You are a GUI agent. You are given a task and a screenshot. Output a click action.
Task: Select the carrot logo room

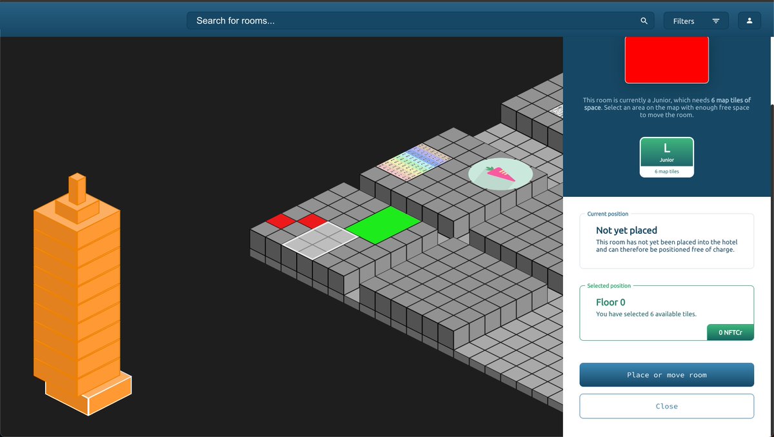tap(501, 174)
